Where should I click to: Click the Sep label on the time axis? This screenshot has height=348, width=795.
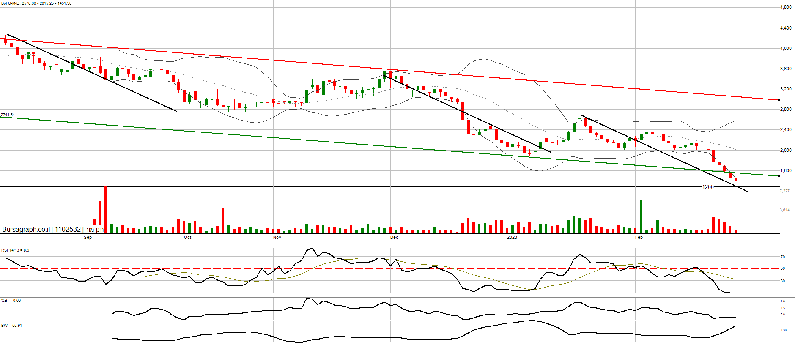coord(88,237)
